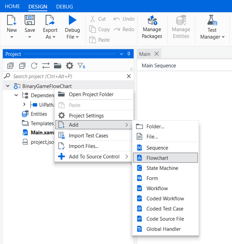Collapse the Dependencies tree node
232x244 pixels.
click(16, 95)
